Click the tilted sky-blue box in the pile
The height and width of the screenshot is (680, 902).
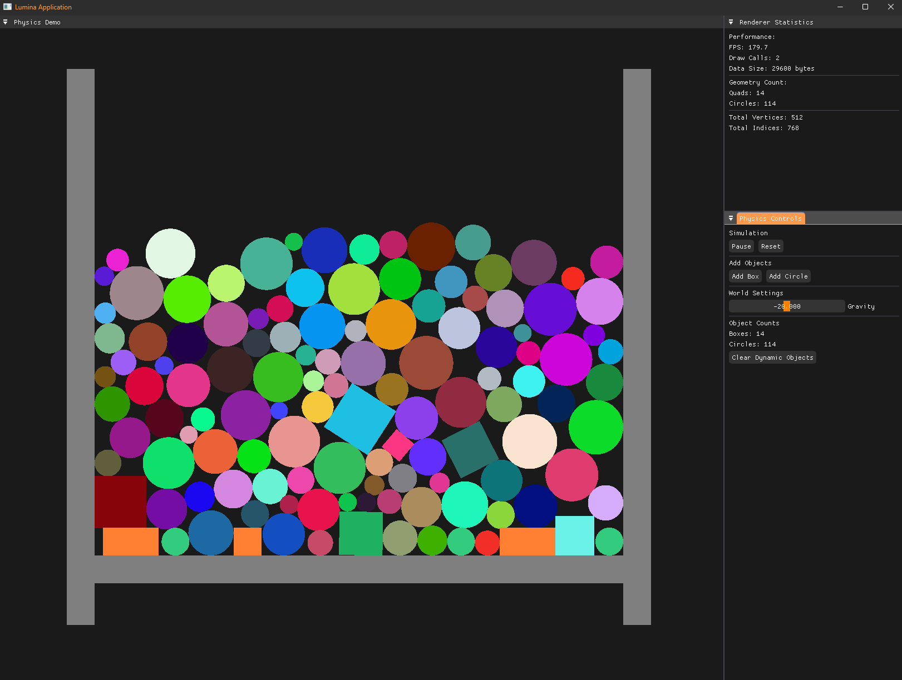pyautogui.click(x=359, y=419)
